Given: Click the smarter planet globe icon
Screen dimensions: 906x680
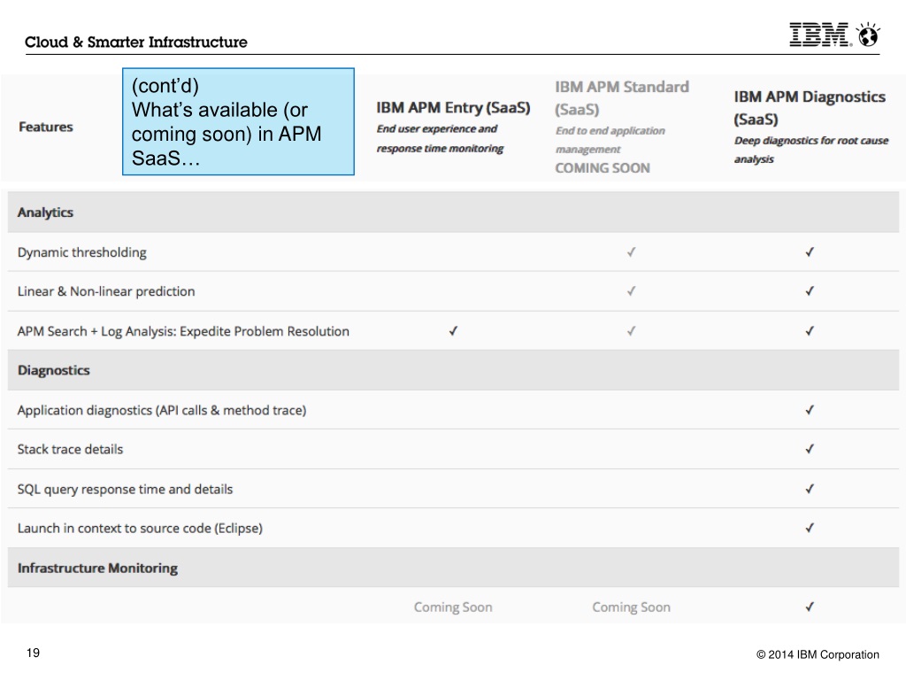Looking at the screenshot, I should [x=868, y=35].
